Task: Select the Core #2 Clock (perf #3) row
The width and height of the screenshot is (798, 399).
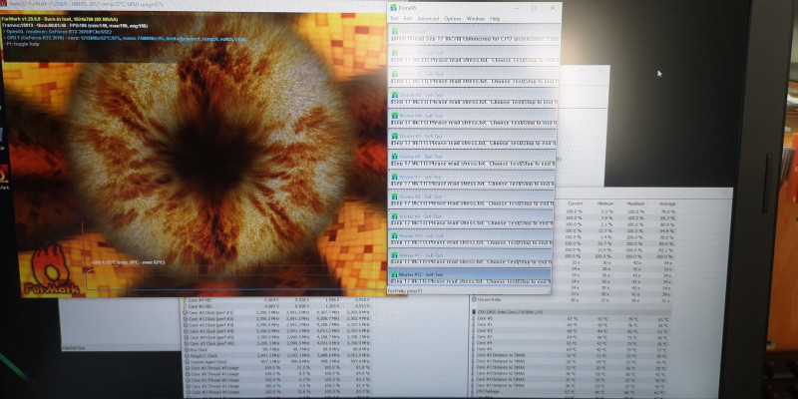Action: 276,325
